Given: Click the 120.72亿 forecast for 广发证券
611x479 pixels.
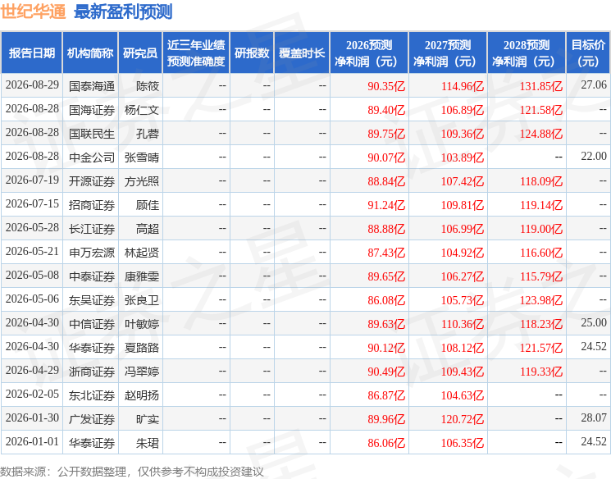Looking at the screenshot, I should click(463, 419).
